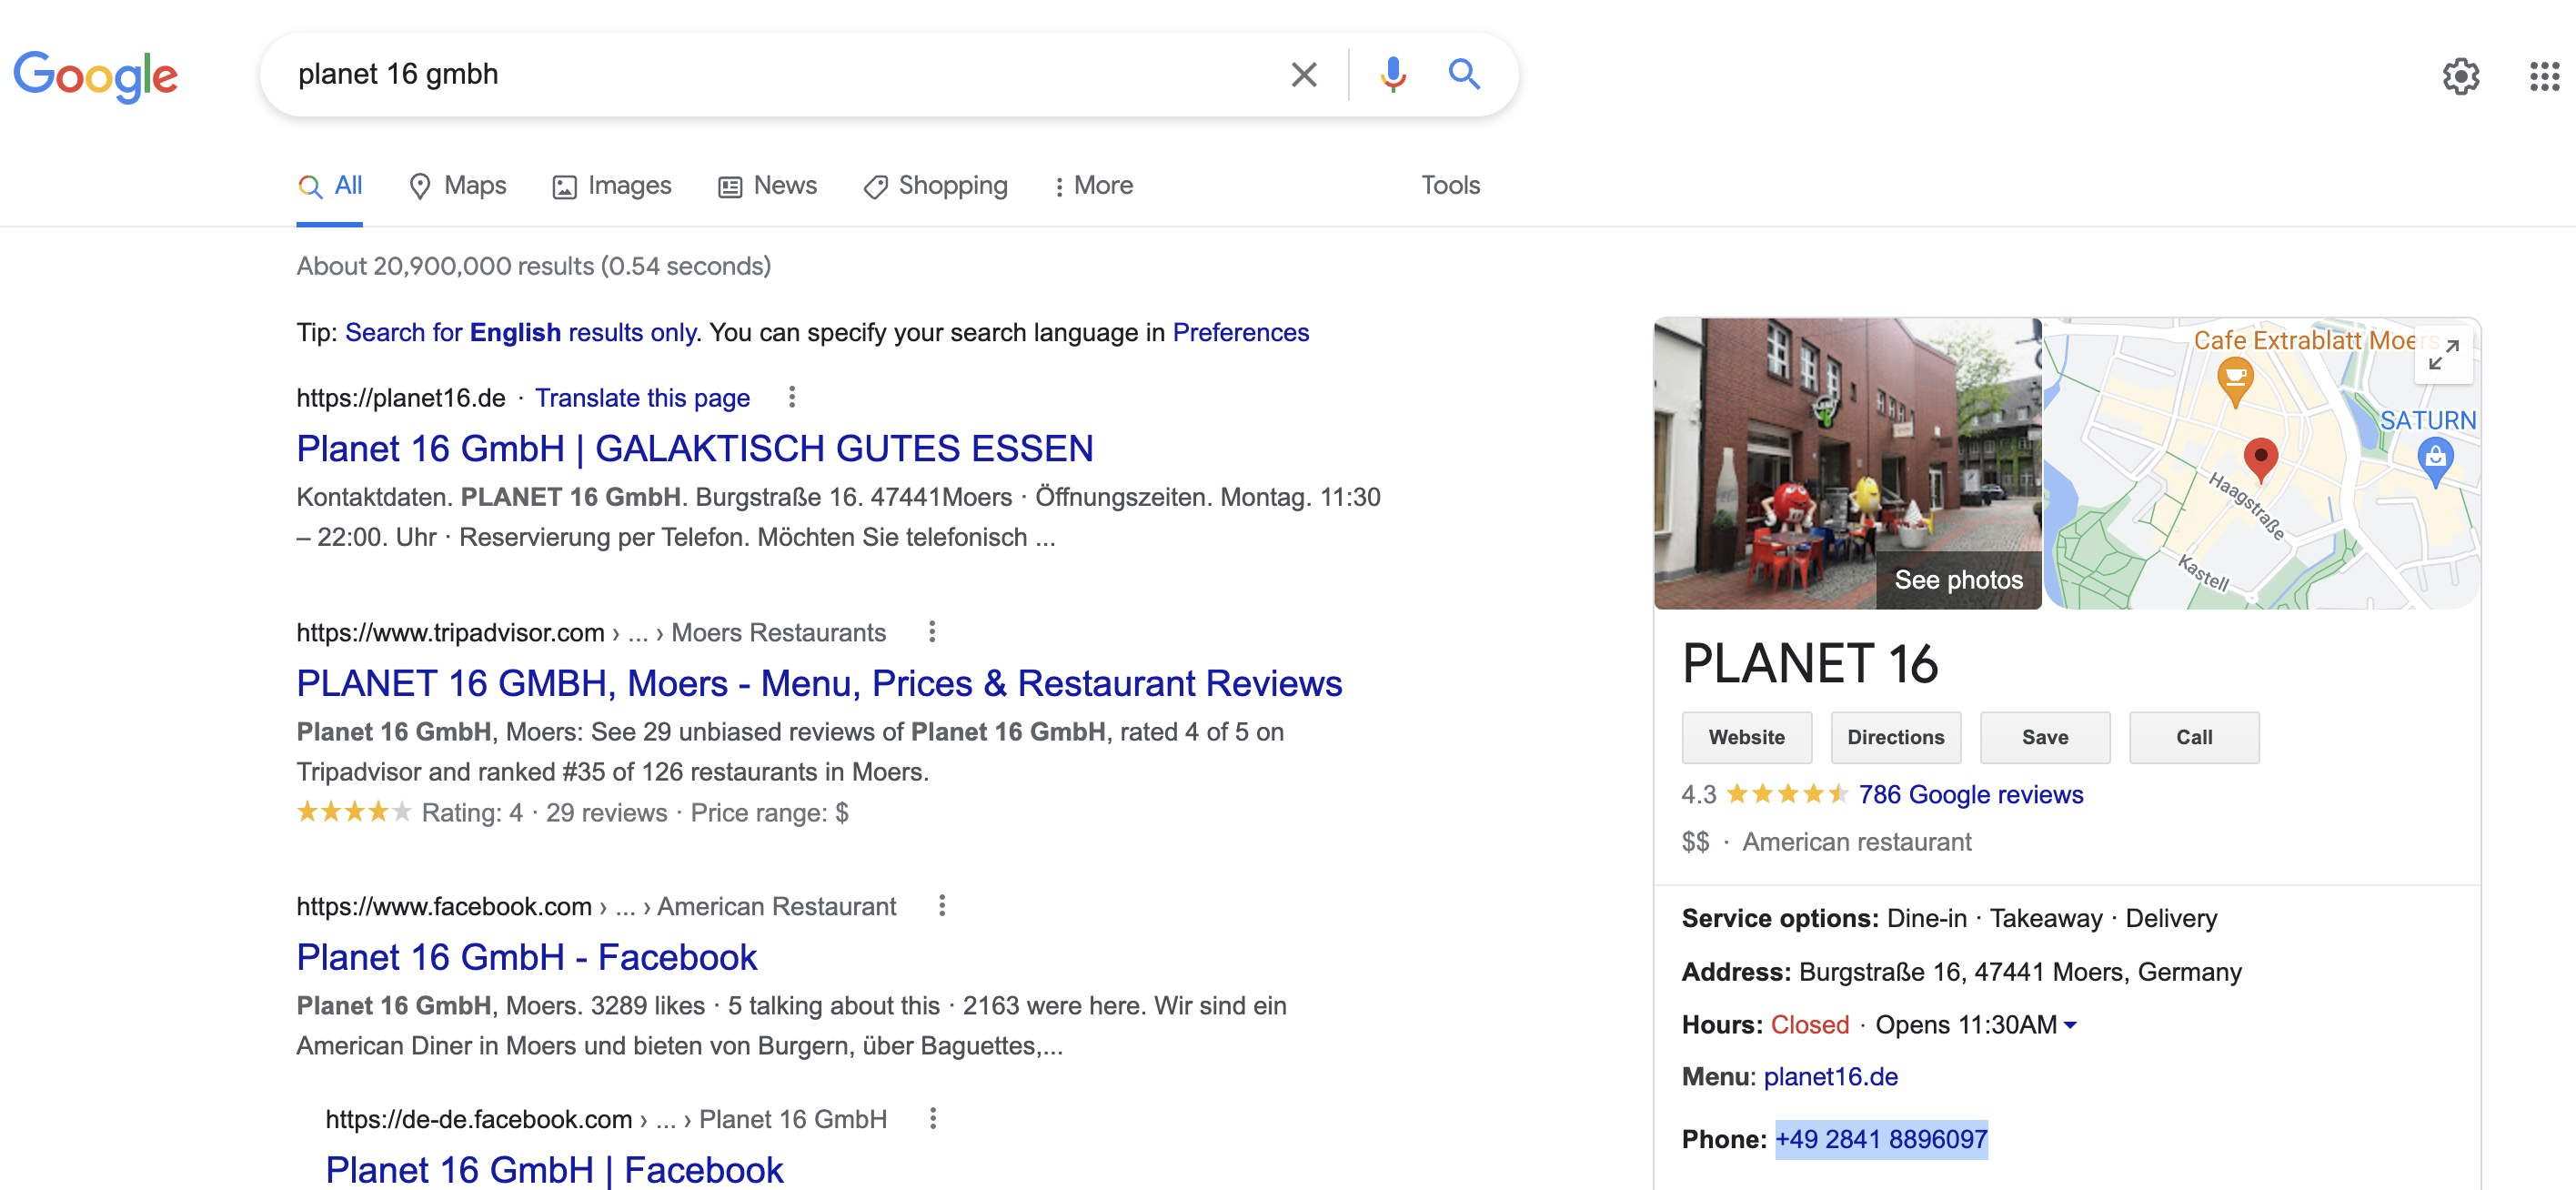Viewport: 2576px width, 1190px height.
Task: Open 786 Google reviews link
Action: pyautogui.click(x=1971, y=794)
